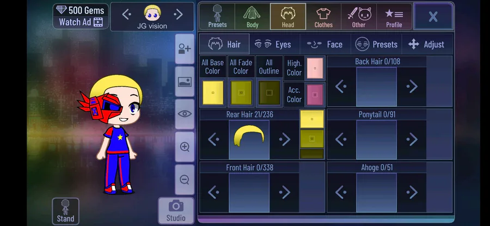Open the Adjust sub-tab
Image resolution: width=490 pixels, height=226 pixels.
point(427,45)
